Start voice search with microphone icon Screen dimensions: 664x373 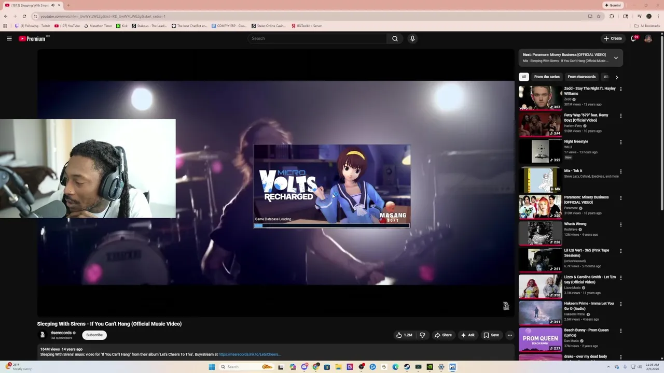click(412, 38)
